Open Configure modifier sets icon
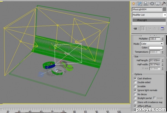167x113 pixels. click(x=163, y=29)
